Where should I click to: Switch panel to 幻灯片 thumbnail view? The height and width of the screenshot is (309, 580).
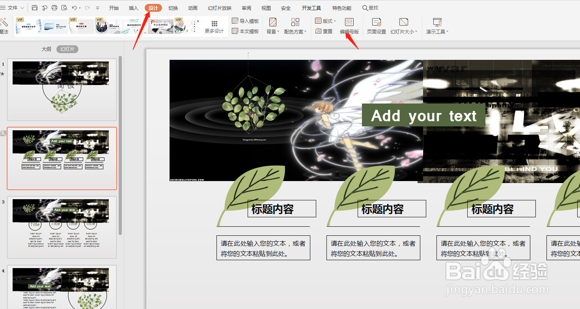tap(67, 49)
